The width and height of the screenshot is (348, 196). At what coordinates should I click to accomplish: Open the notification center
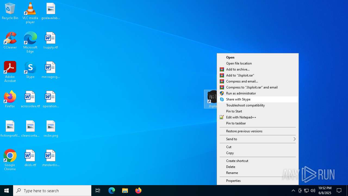(339, 191)
